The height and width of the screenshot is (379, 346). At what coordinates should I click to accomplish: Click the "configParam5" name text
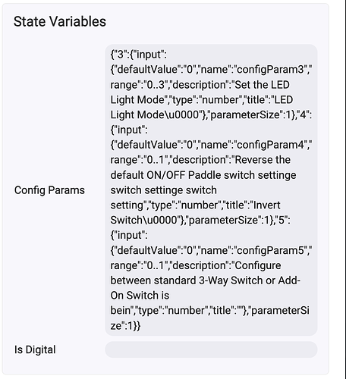coord(270,250)
